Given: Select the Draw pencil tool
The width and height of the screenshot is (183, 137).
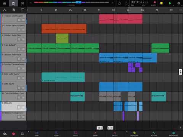Looking at the screenshot, I should pyautogui.click(x=95, y=134).
